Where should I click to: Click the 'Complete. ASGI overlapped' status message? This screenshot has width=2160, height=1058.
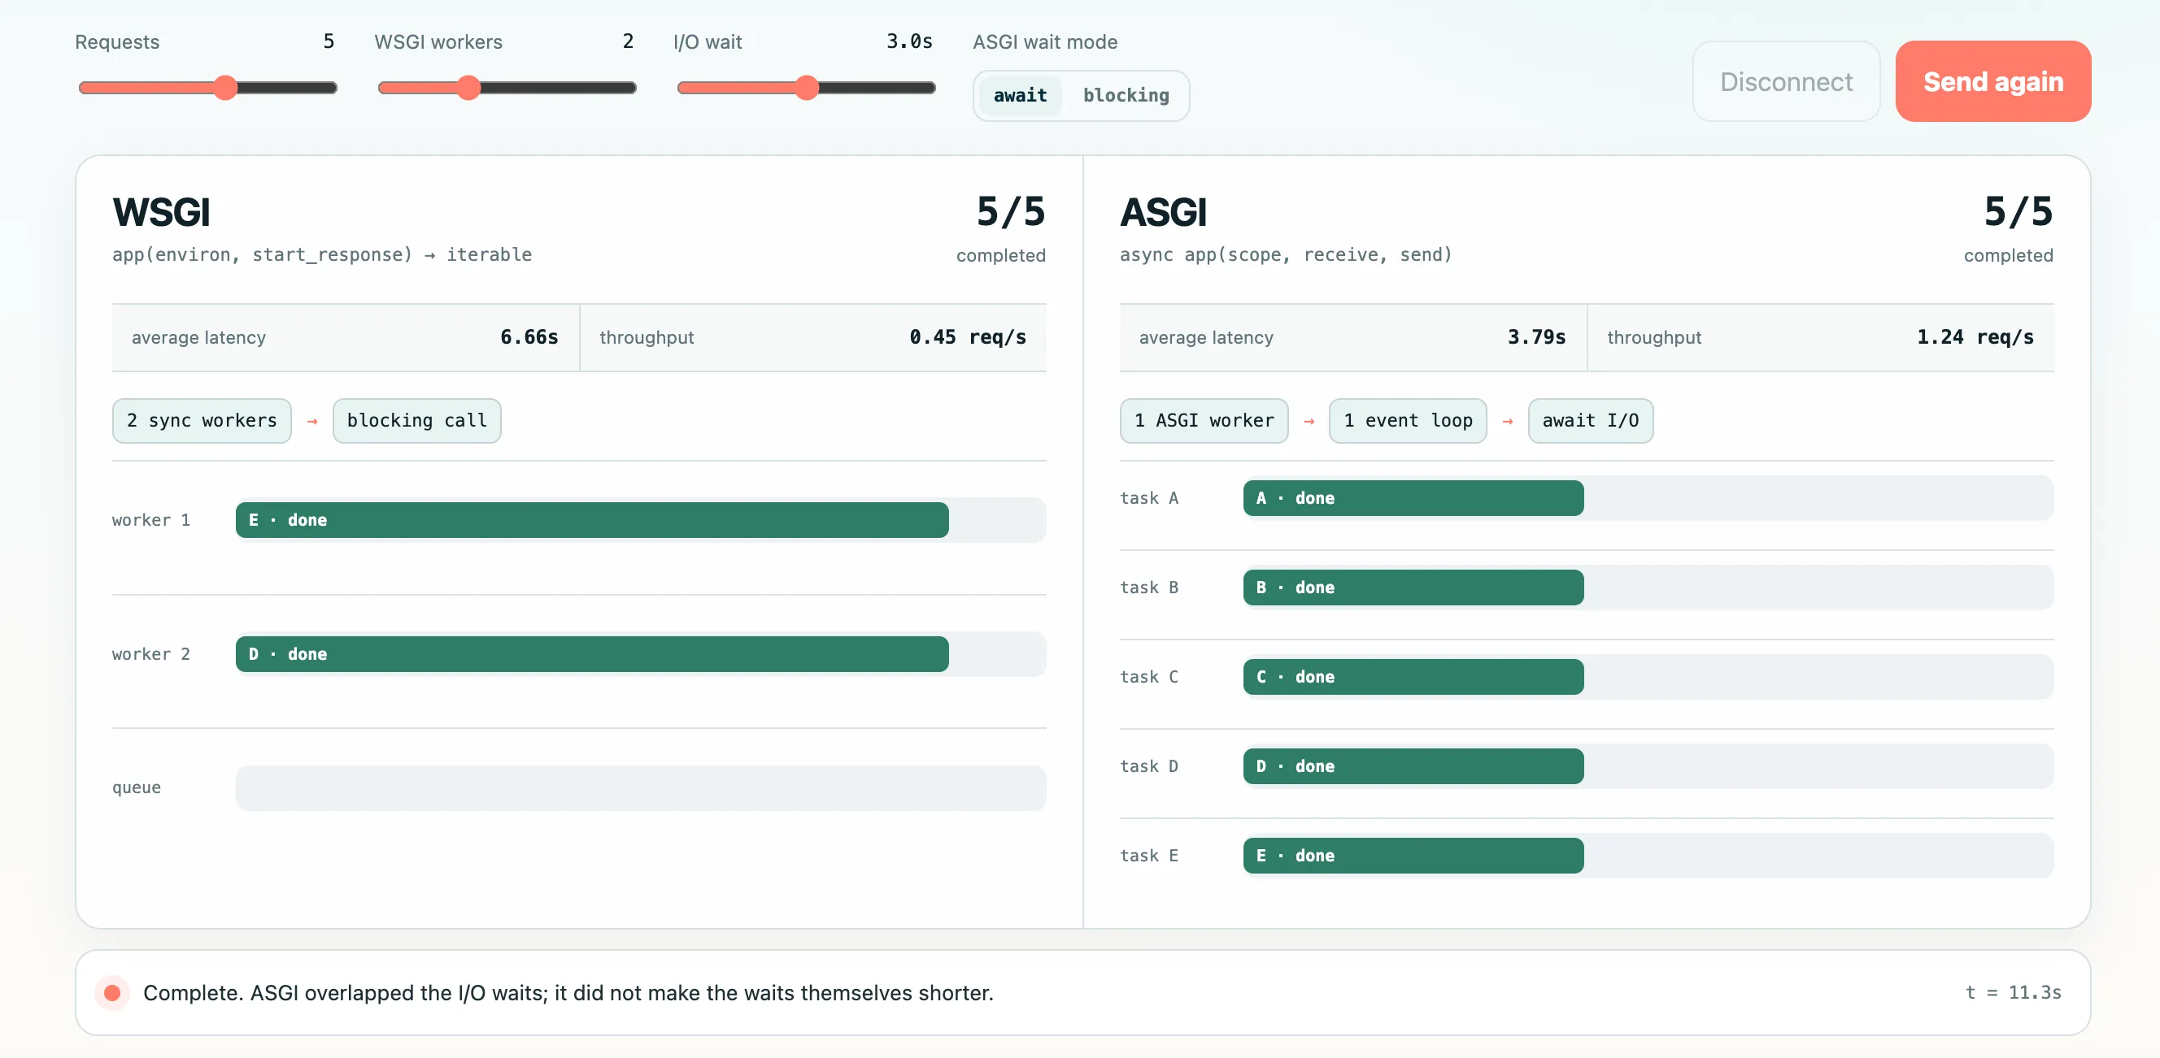click(x=568, y=993)
